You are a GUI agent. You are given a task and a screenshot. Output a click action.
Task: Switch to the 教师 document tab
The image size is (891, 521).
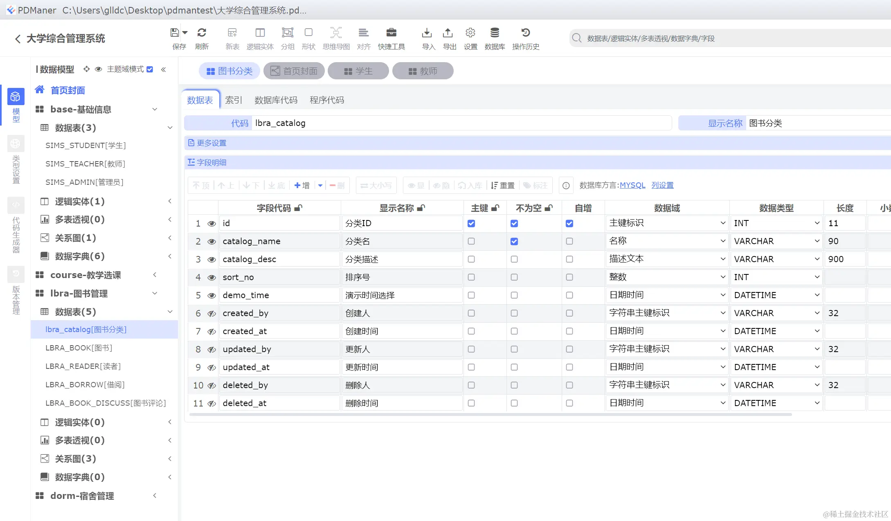tap(423, 71)
